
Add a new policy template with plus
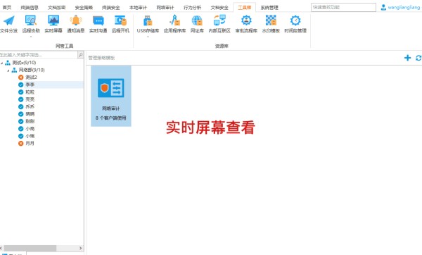point(407,58)
